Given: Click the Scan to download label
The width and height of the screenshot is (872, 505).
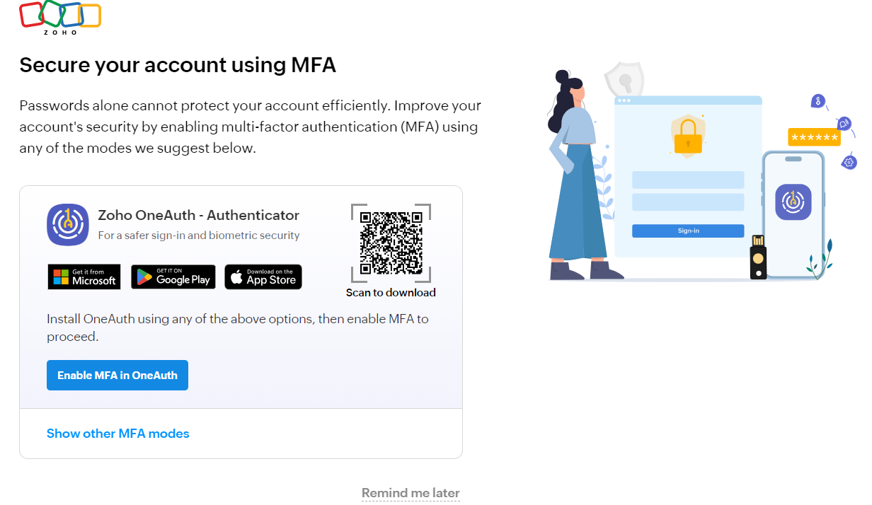Looking at the screenshot, I should click(x=391, y=293).
